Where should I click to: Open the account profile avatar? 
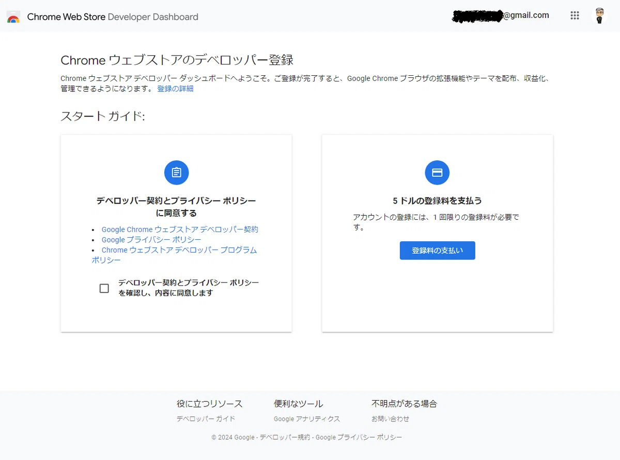599,15
